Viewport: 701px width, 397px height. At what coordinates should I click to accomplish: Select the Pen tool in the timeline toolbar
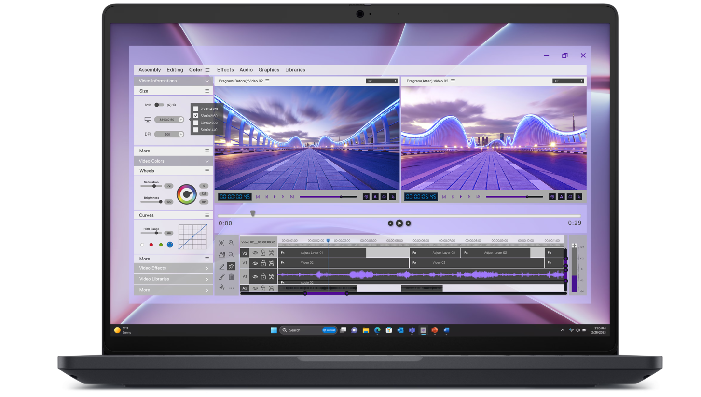pyautogui.click(x=222, y=266)
